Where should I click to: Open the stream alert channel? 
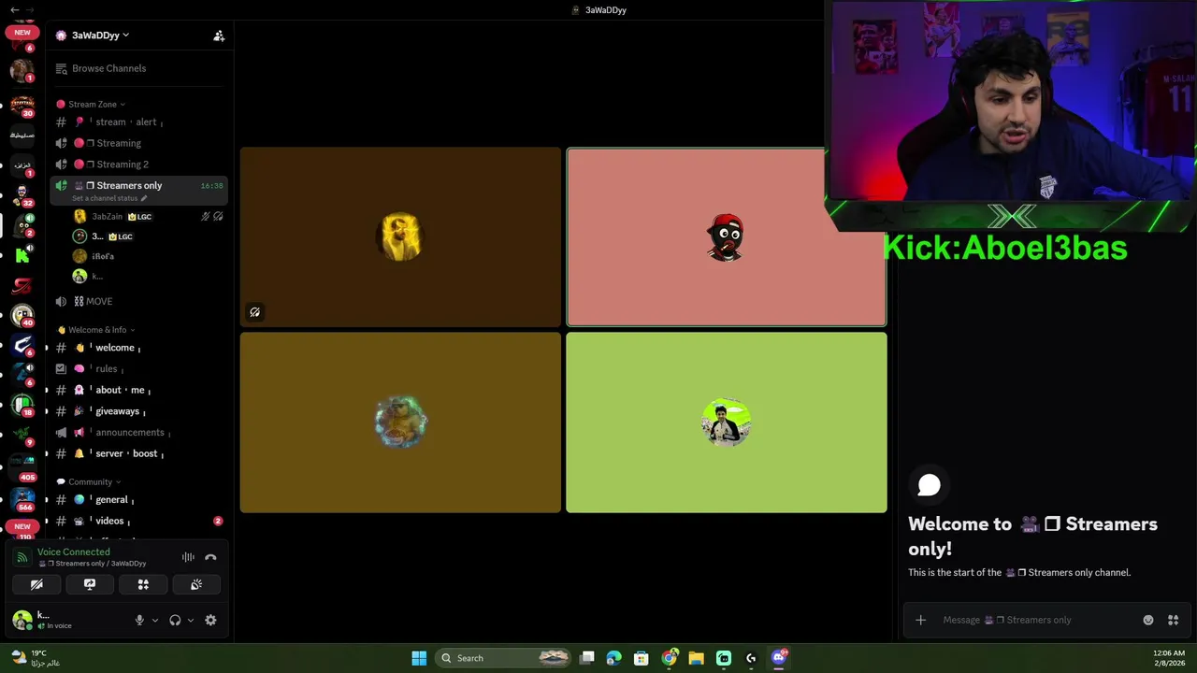coord(140,122)
